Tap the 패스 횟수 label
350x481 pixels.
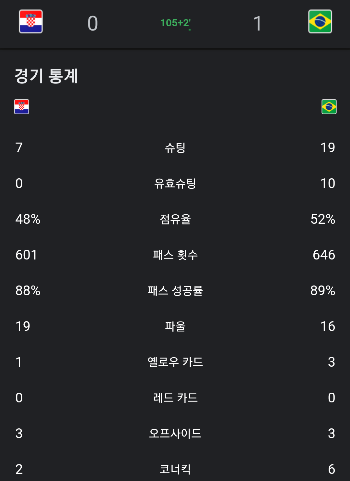(175, 255)
